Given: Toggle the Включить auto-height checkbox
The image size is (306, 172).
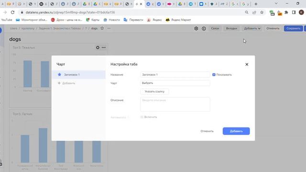Looking at the screenshot, I should pyautogui.click(x=142, y=117).
